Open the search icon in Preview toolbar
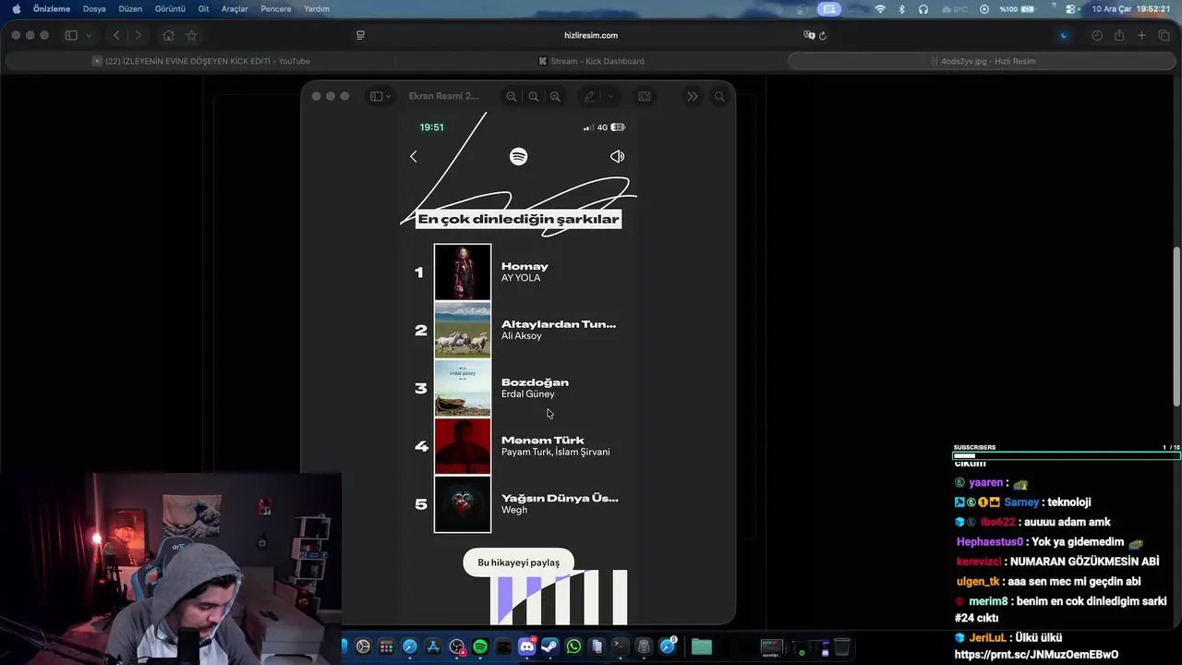This screenshot has width=1182, height=665. tap(719, 96)
